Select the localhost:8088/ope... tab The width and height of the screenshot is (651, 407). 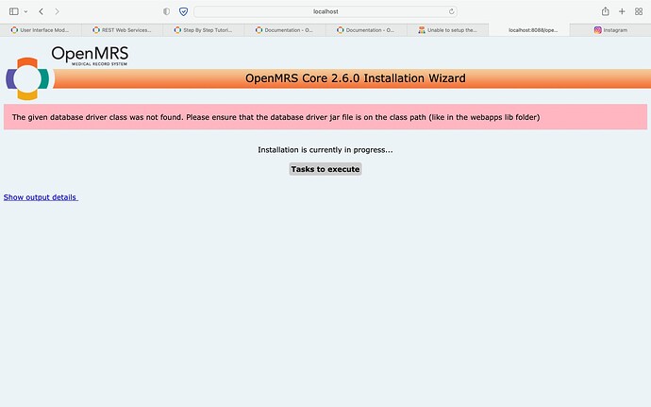coord(529,30)
